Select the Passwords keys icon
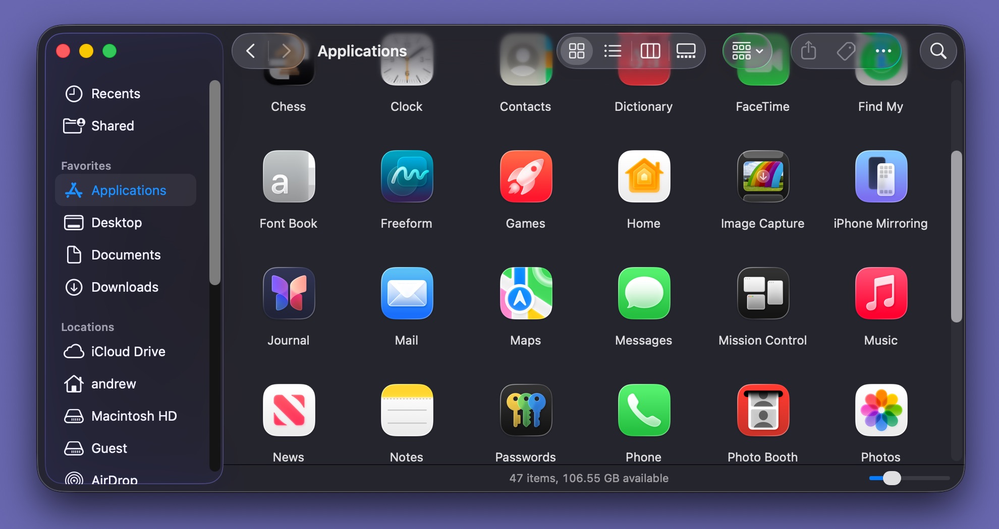The width and height of the screenshot is (999, 529). [526, 410]
